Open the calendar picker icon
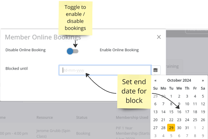 click(156, 70)
